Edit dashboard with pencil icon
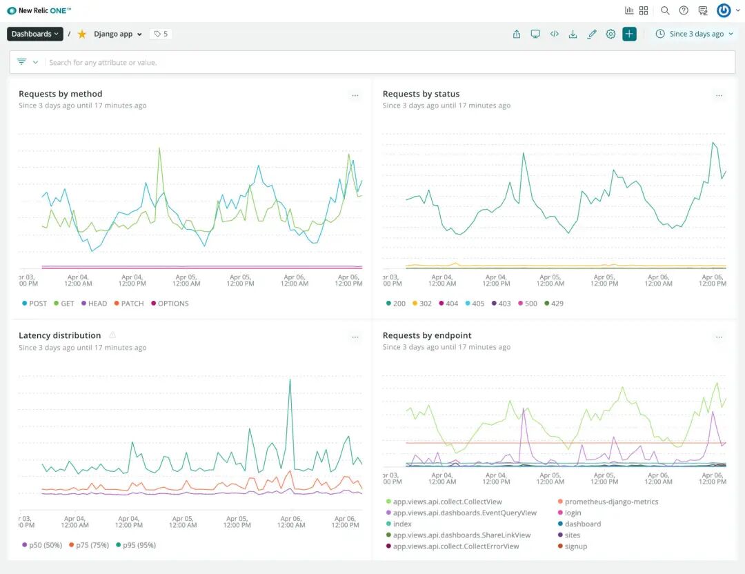Viewport: 745px width, 574px height. coord(592,34)
